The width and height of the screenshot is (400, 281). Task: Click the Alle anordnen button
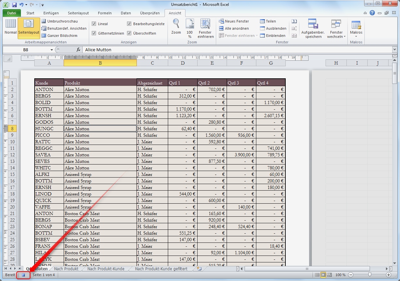[x=233, y=28]
